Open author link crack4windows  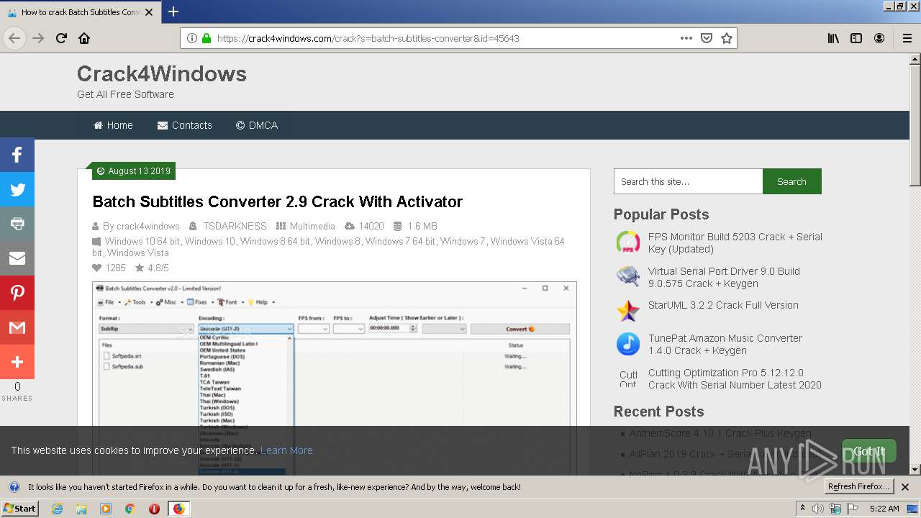(148, 226)
